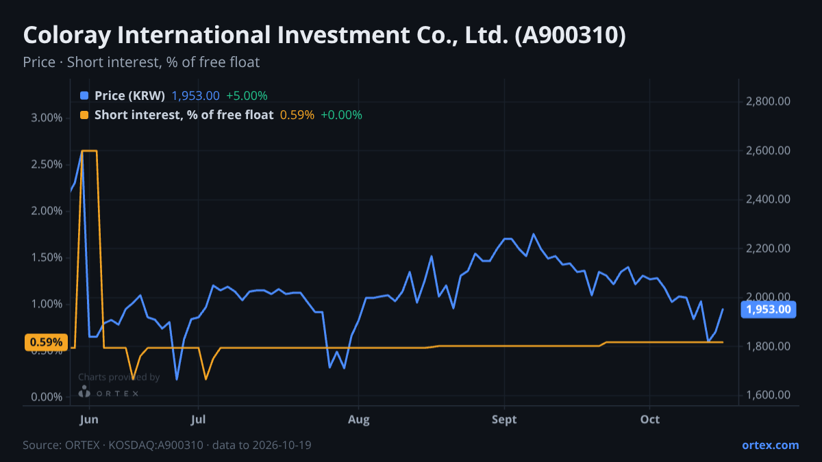Click the chart title Coloray International Investment
822x462 pixels.
pos(324,36)
